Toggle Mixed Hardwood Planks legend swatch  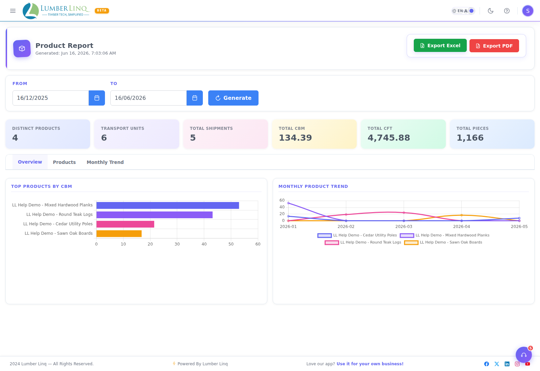click(407, 235)
